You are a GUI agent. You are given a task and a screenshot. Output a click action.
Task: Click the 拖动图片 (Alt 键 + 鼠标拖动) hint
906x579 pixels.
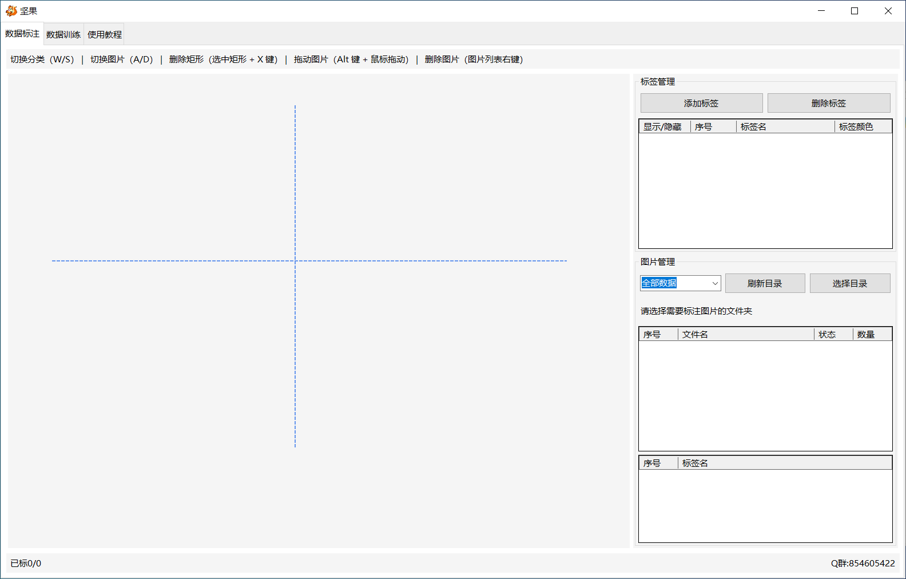[351, 59]
